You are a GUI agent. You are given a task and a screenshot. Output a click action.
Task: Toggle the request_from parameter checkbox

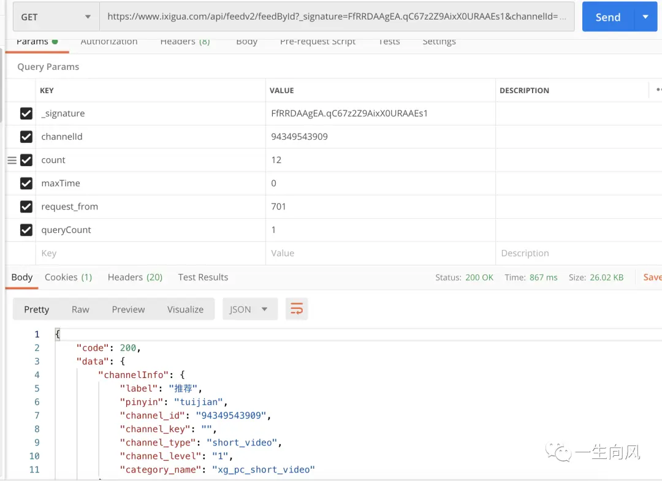(x=26, y=206)
